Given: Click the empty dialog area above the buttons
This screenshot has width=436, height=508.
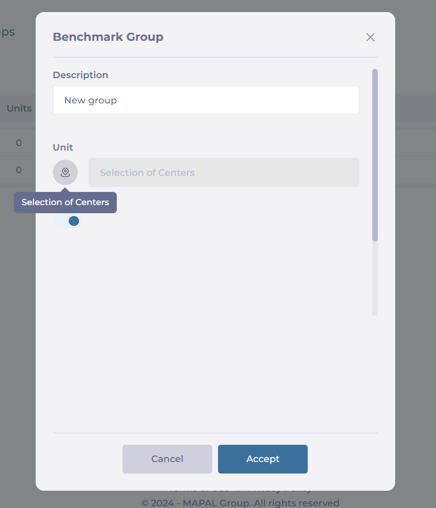Looking at the screenshot, I should (x=208, y=372).
